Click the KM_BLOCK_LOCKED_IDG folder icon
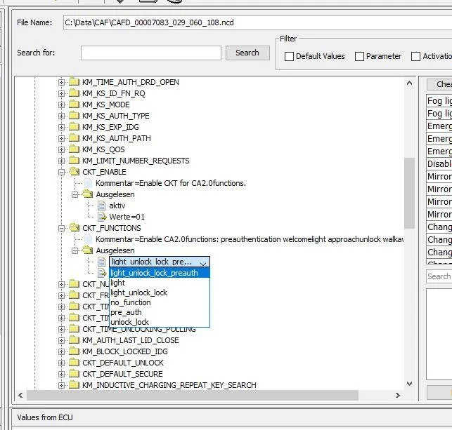This screenshot has width=452, height=430. tap(74, 351)
